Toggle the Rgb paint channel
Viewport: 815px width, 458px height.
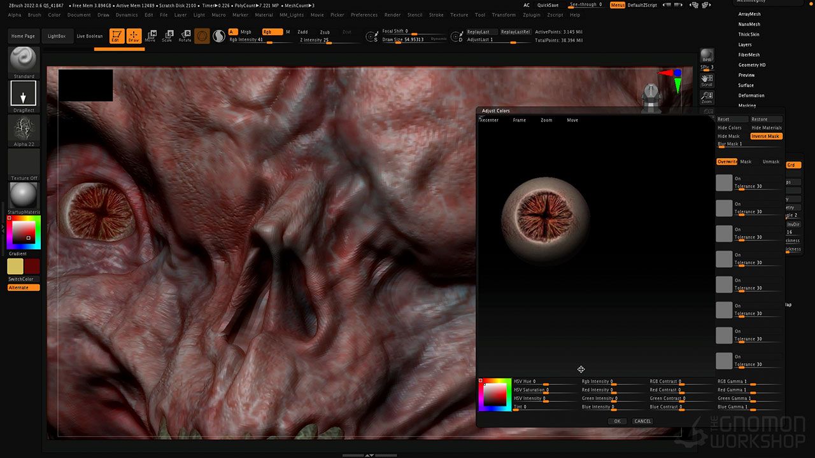pos(272,32)
